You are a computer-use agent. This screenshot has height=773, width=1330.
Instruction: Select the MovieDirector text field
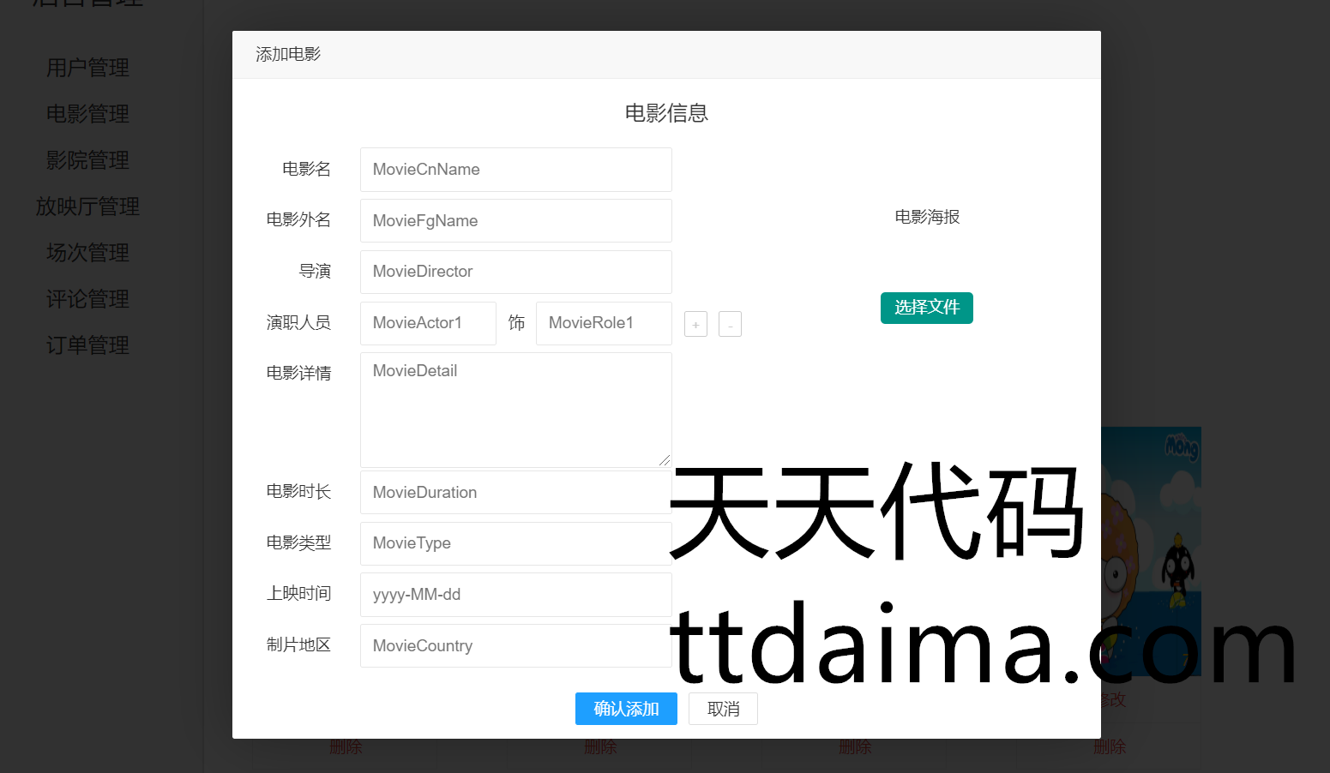point(515,272)
